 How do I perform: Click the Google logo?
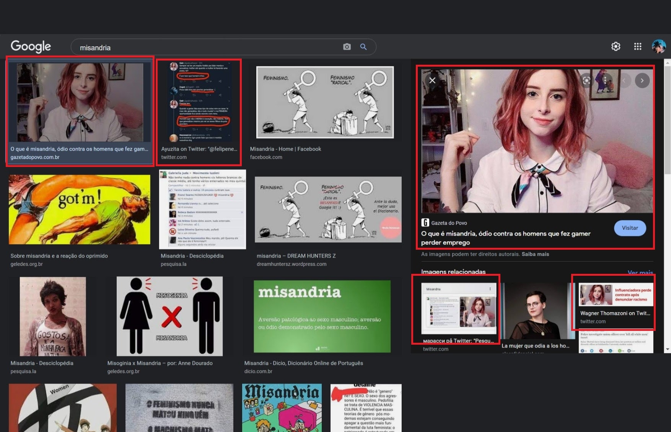pyautogui.click(x=31, y=47)
